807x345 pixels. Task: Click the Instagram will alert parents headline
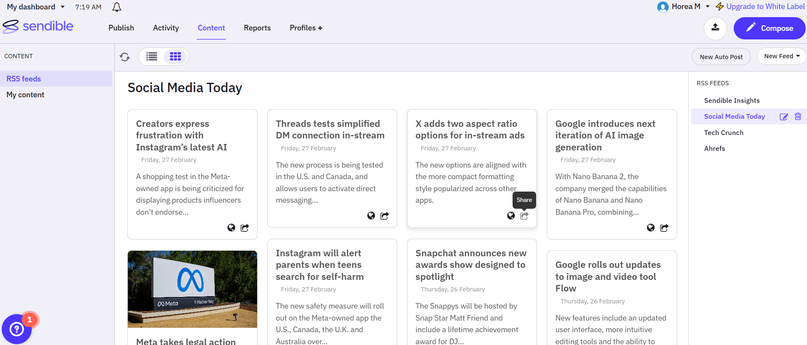(x=320, y=265)
